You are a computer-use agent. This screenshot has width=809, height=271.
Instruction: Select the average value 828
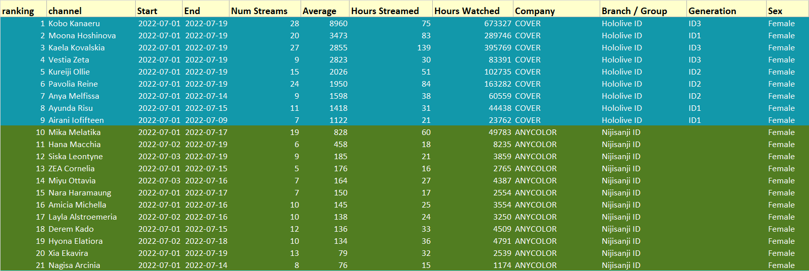pyautogui.click(x=340, y=132)
